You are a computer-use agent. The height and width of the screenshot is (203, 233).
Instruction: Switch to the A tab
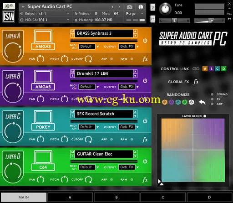pyautogui.click(x=70, y=198)
